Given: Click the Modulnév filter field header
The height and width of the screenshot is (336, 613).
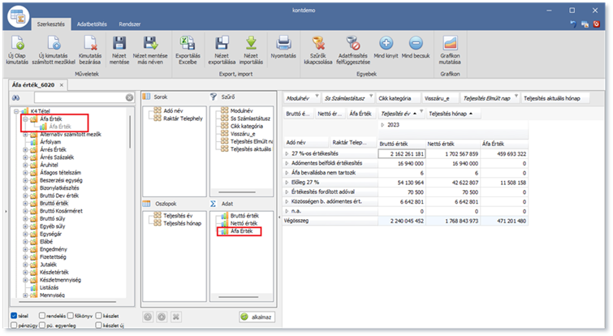Looking at the screenshot, I should tap(299, 97).
